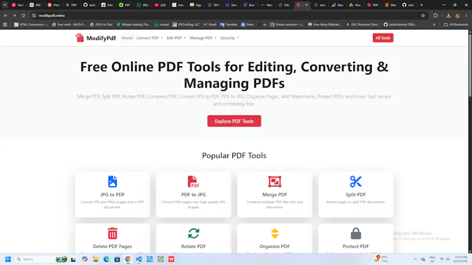Open the Copilot taskbar icon
Screen dimensions: 472x265
coord(84,259)
